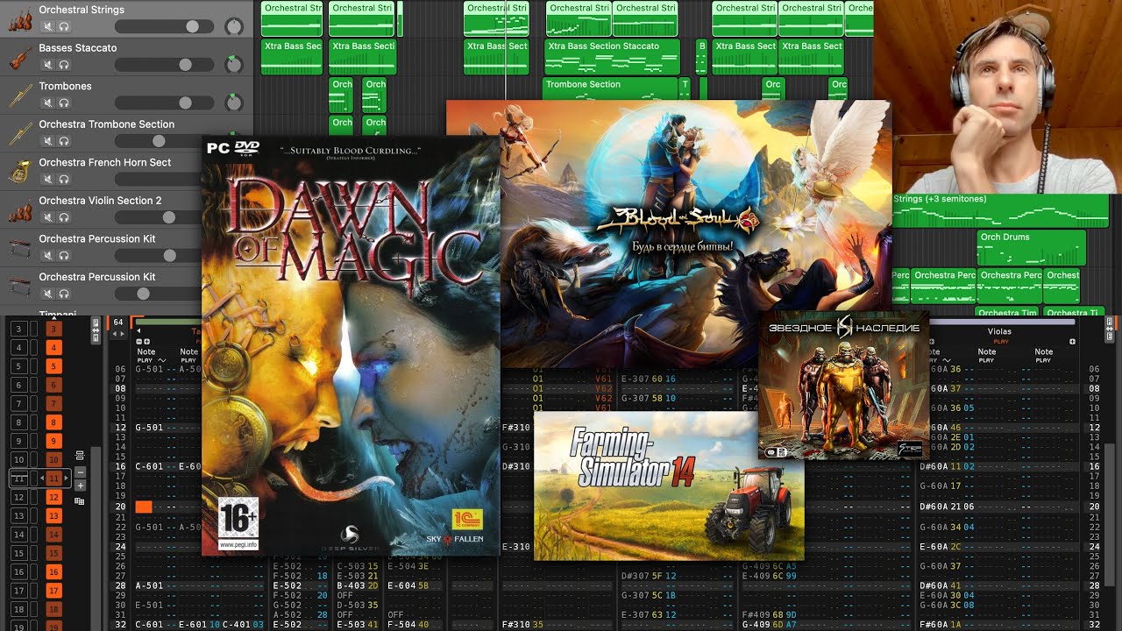Click the previous-pattern arrow beside sequence 11

tap(40, 479)
